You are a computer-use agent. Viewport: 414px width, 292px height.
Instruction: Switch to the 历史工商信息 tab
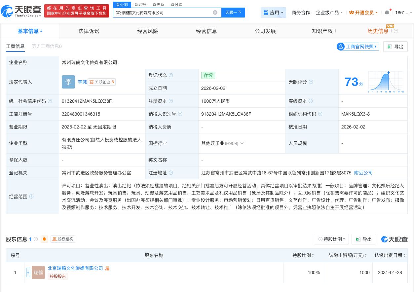pos(46,47)
